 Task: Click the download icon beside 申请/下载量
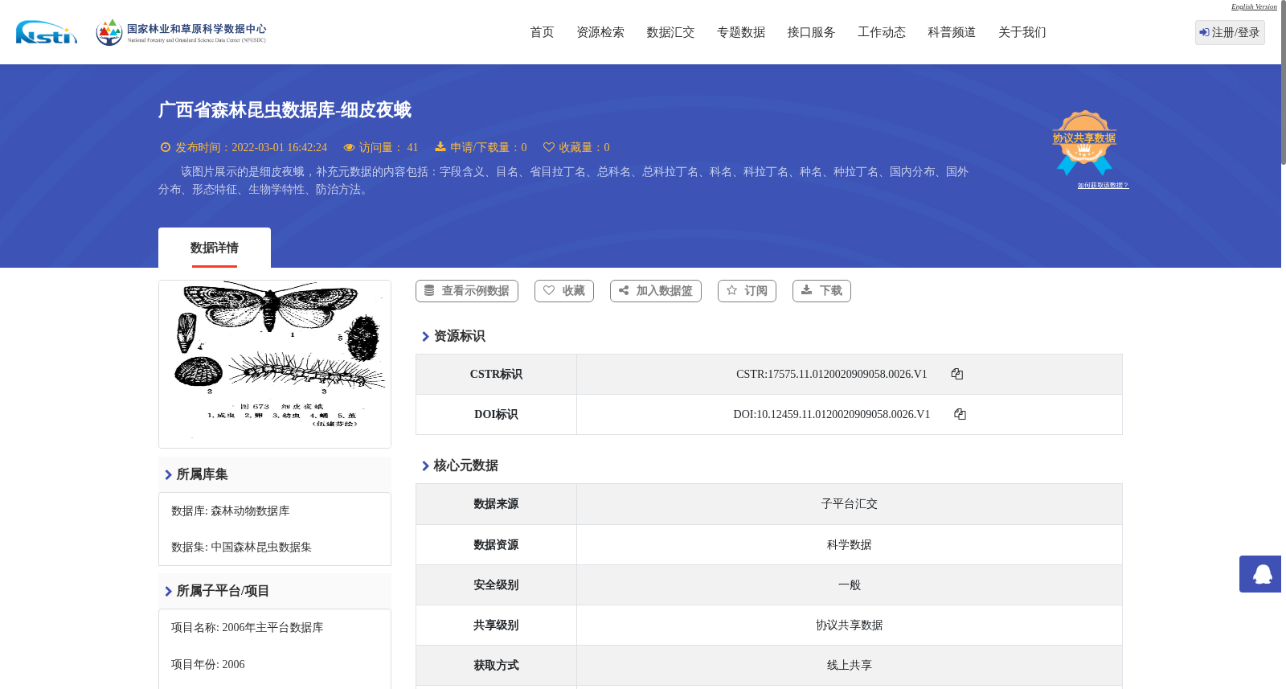point(440,147)
